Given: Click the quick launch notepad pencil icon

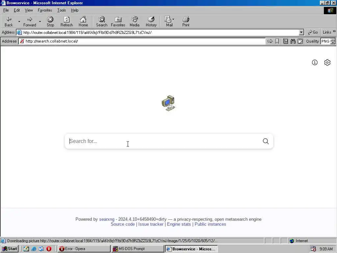Looking at the screenshot, I should click(26, 249).
